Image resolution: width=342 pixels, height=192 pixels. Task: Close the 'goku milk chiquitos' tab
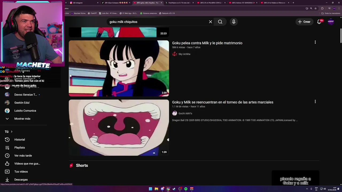click(161, 3)
